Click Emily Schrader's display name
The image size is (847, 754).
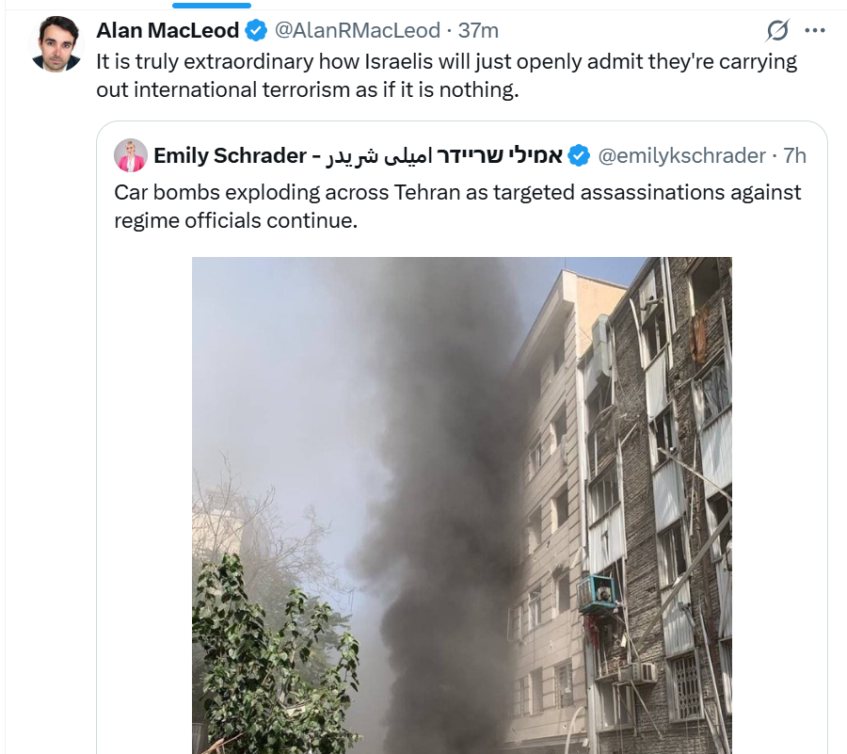(231, 155)
